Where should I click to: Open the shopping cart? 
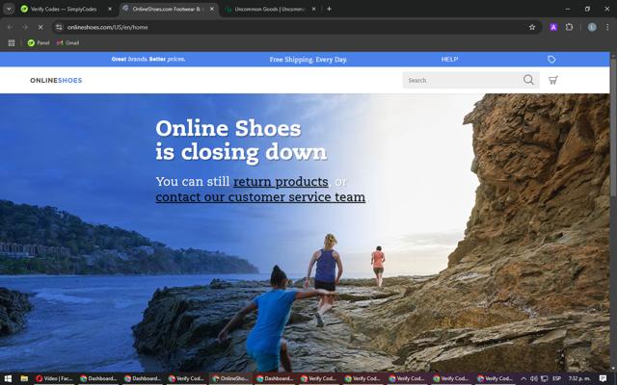pyautogui.click(x=552, y=80)
